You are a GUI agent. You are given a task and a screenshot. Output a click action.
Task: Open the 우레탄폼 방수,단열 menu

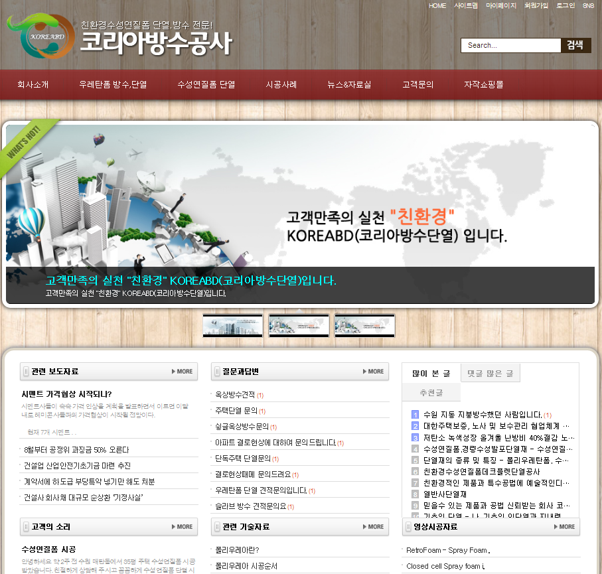click(x=113, y=84)
